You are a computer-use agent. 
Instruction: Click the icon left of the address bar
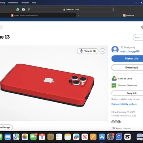(x=29, y=9)
